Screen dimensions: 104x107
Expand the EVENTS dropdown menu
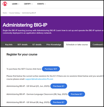[41, 4]
